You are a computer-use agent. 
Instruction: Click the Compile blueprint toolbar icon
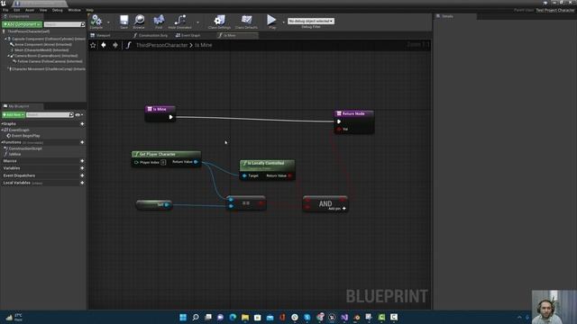point(96,20)
